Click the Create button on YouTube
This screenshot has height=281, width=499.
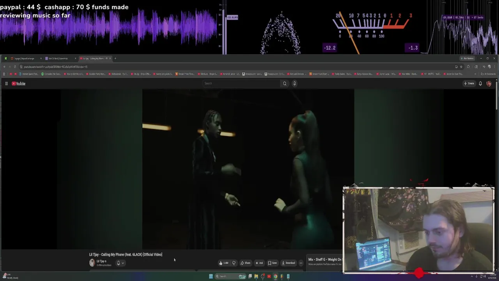click(x=469, y=84)
